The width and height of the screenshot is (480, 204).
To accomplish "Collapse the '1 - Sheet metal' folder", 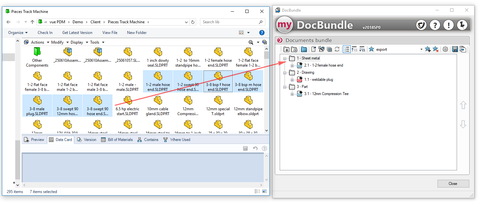I will (285, 59).
